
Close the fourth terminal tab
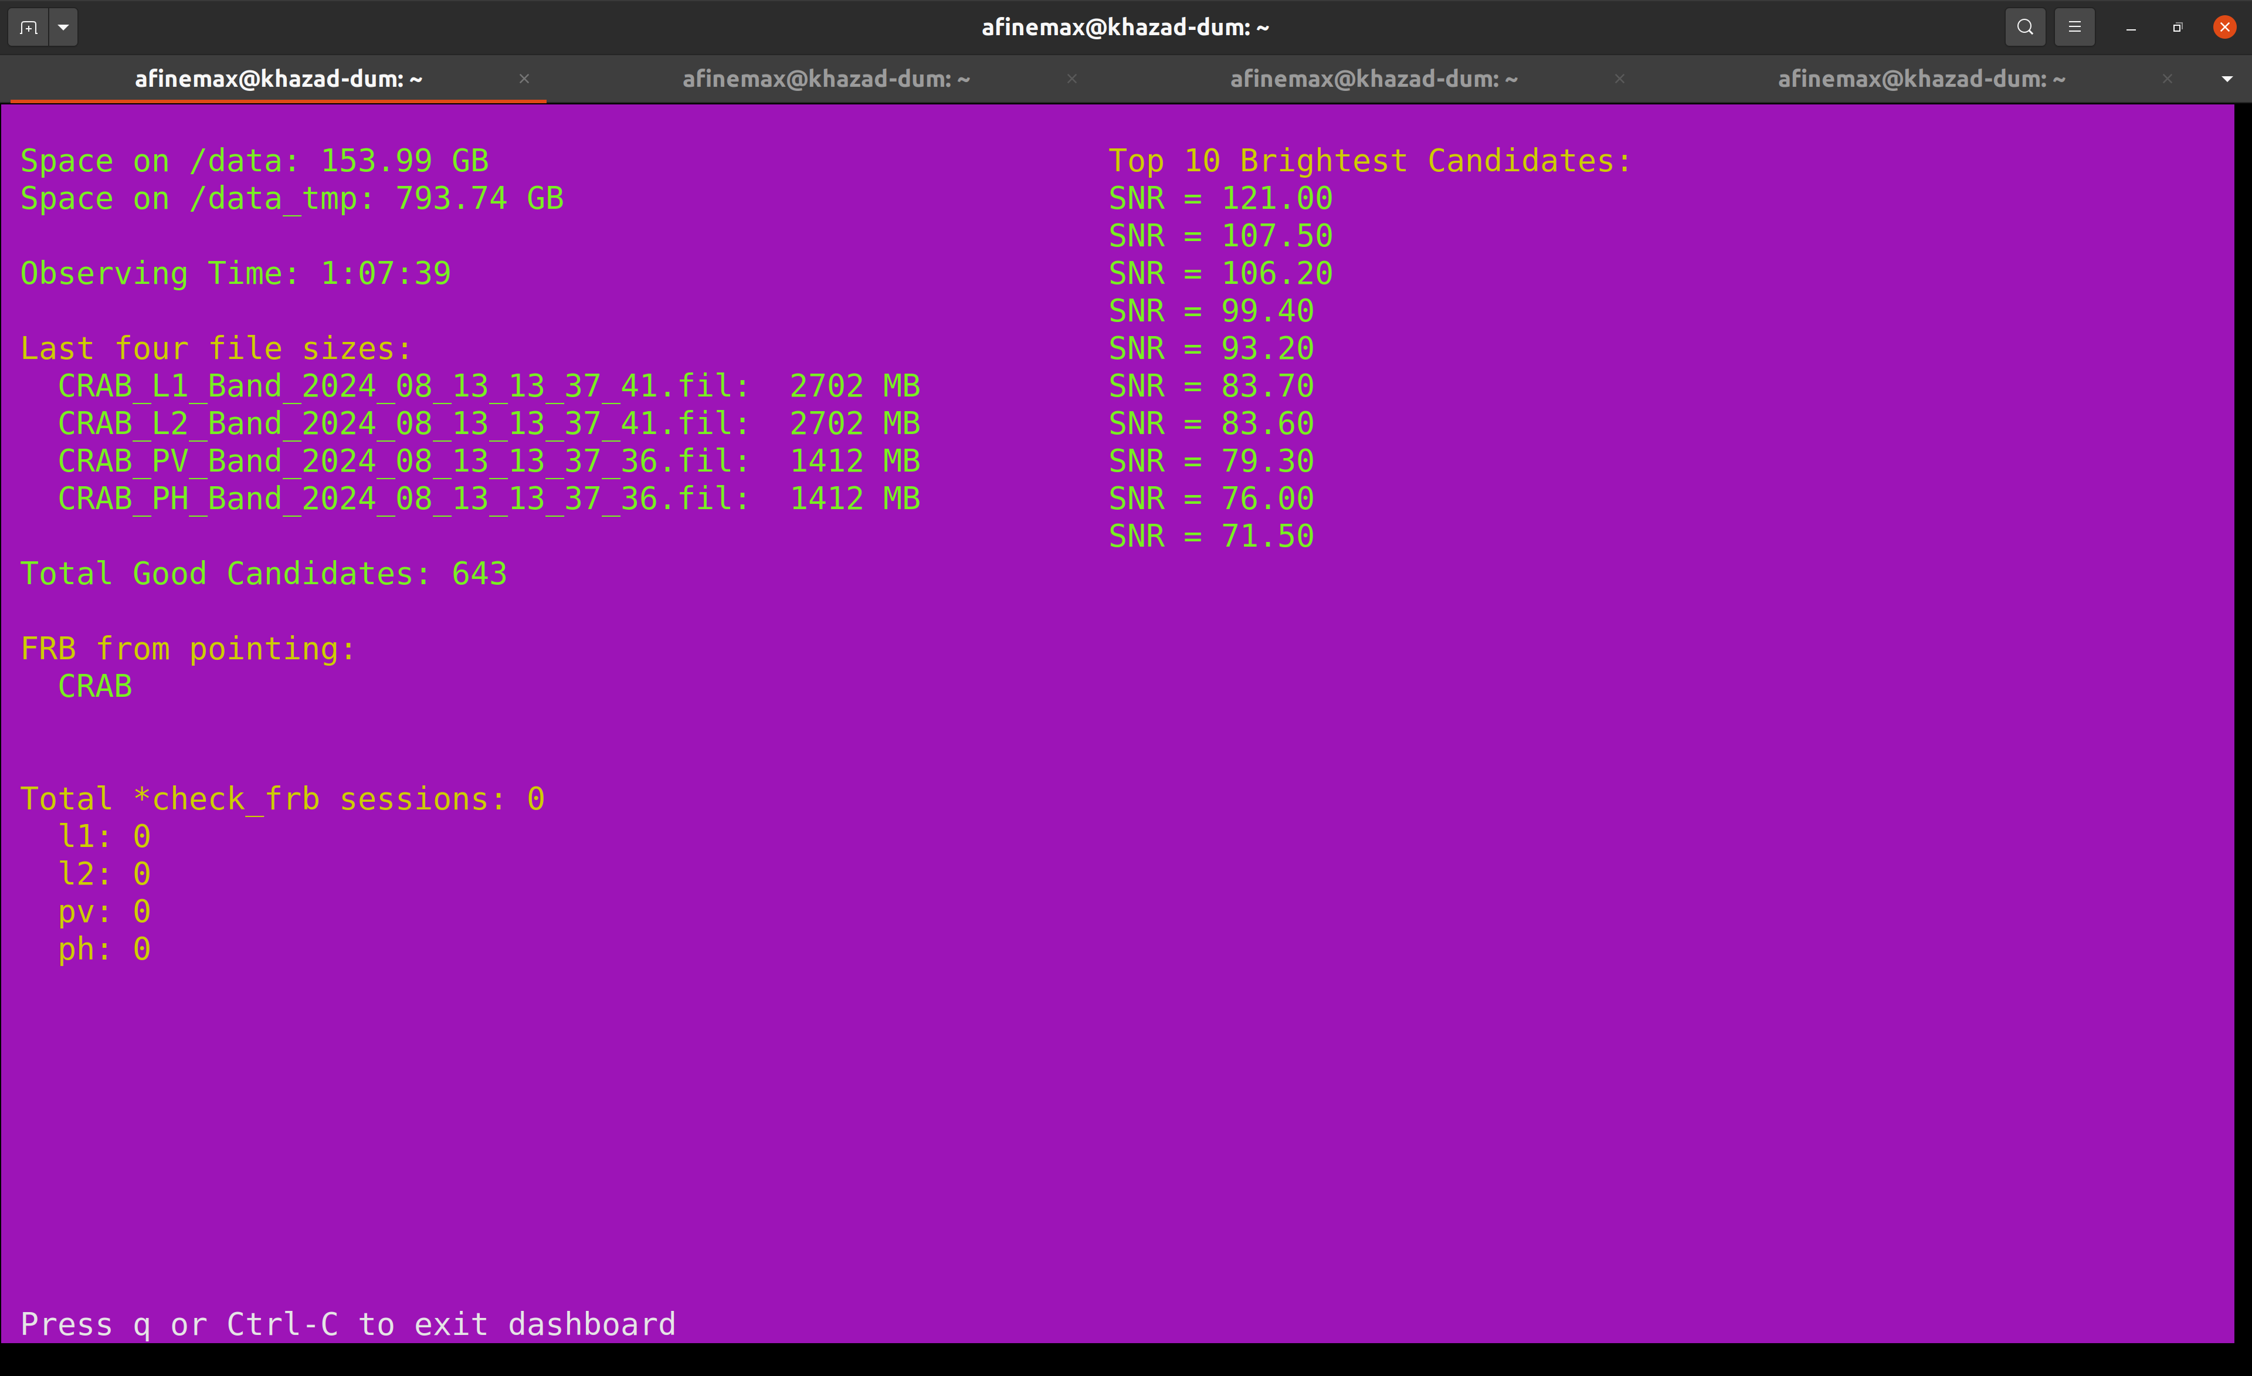(x=2167, y=79)
